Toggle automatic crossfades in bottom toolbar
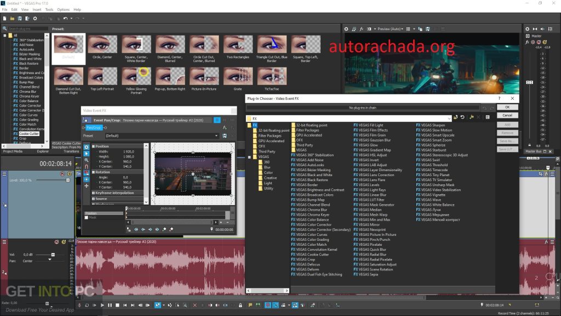The height and width of the screenshot is (316, 561). 276,305
